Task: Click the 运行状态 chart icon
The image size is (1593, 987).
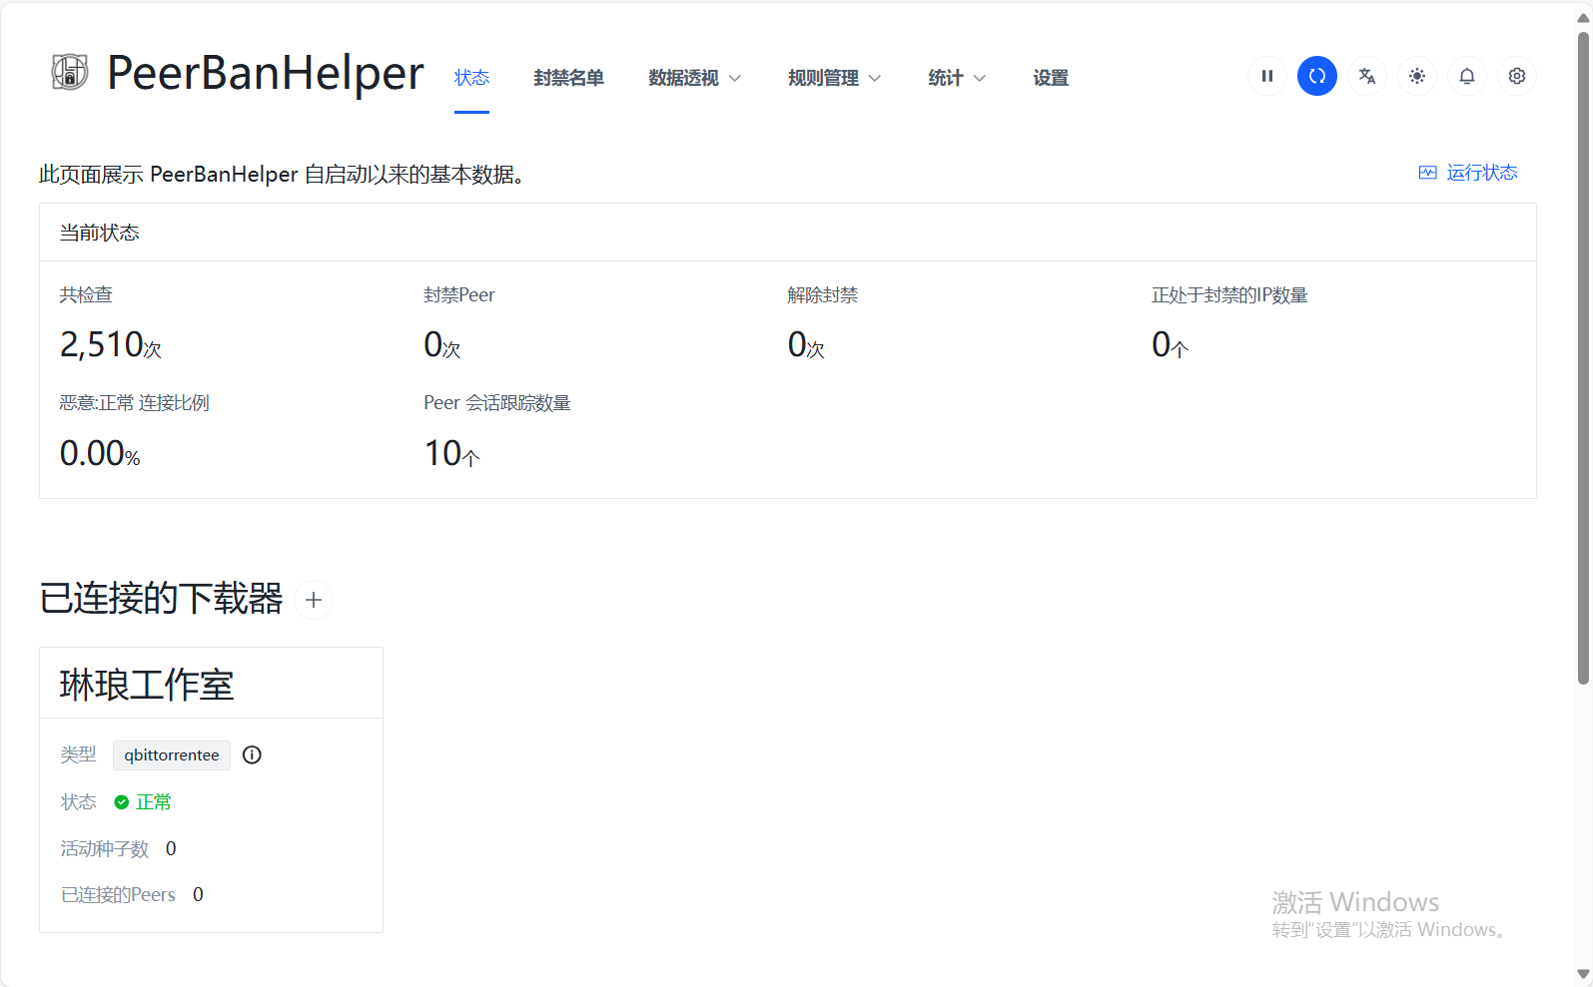Action: [1428, 173]
